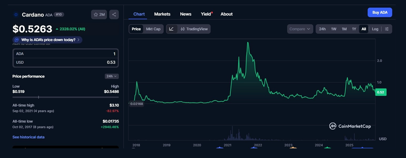
Task: Set chart range to 24h
Action: click(x=322, y=29)
